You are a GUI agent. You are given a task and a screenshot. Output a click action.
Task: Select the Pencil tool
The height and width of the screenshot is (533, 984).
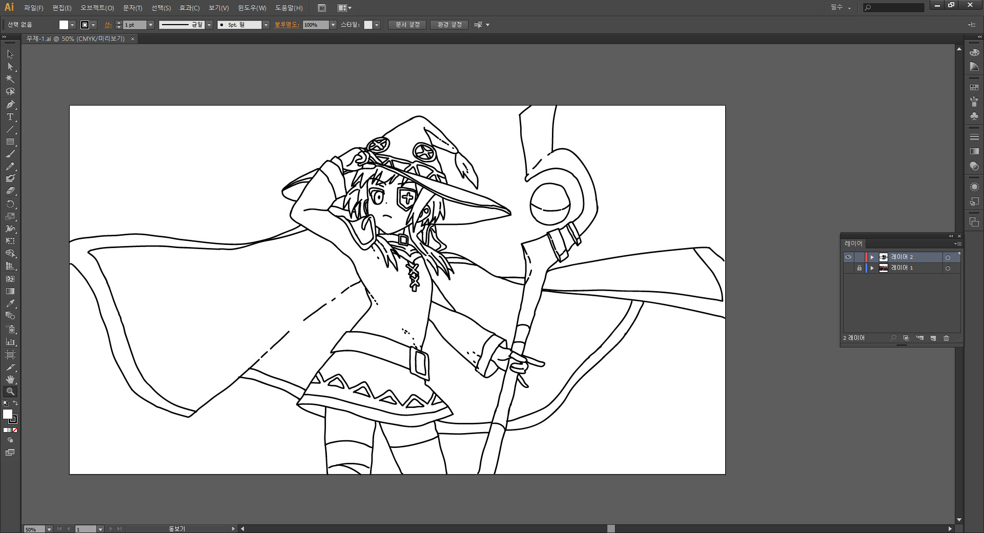(x=10, y=166)
